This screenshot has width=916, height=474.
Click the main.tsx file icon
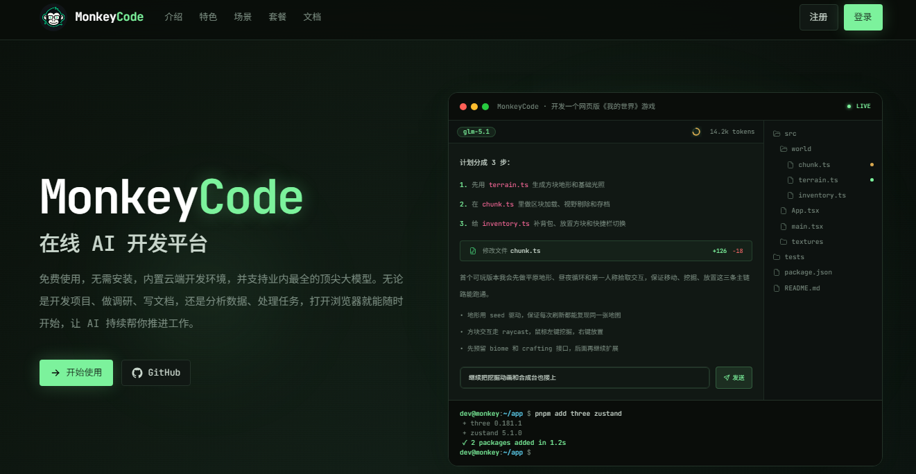pos(784,227)
